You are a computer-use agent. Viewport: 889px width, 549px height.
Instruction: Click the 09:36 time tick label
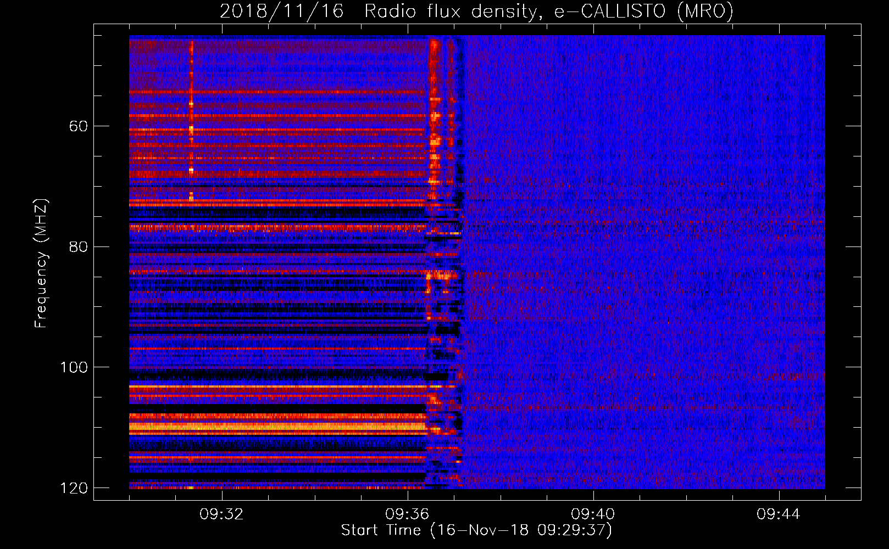(x=407, y=514)
